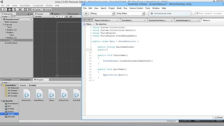Image resolution: width=224 pixels, height=126 pixels.
Task: Close the DestroyOverTime.cs tab
Action: (x=172, y=20)
